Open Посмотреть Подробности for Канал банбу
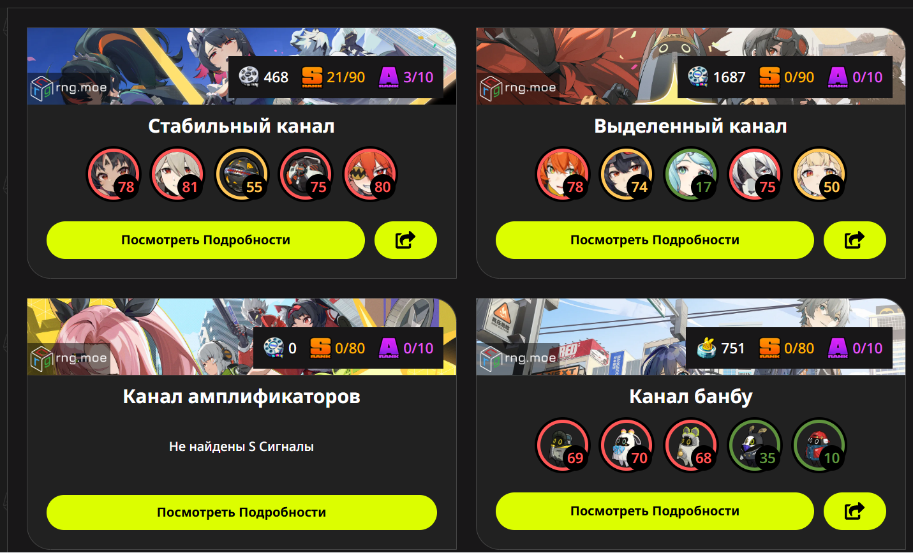Image resolution: width=913 pixels, height=553 pixels. (x=655, y=511)
